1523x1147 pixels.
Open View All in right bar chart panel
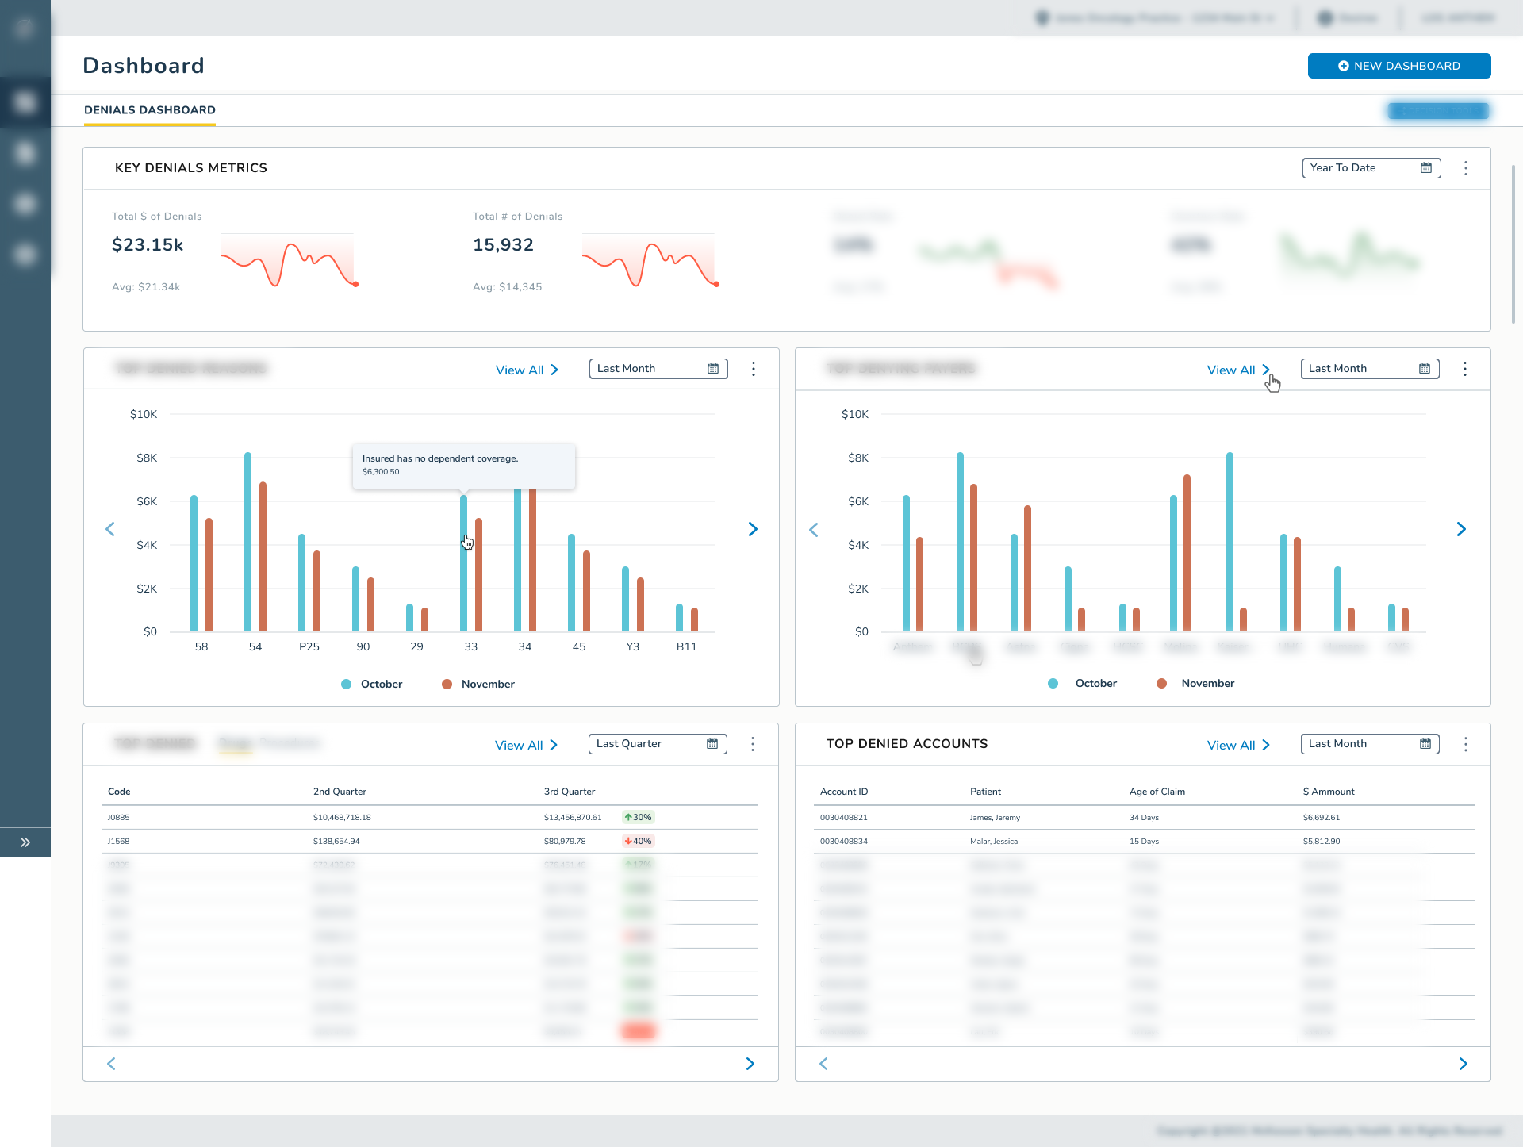[1239, 370]
